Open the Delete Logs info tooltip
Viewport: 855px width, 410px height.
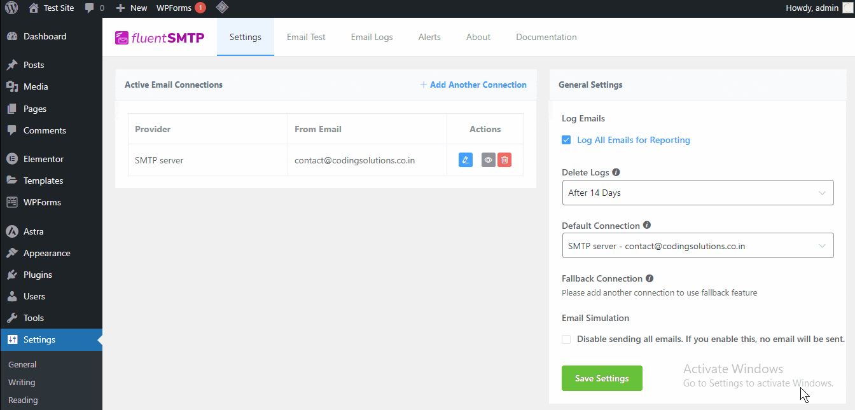click(x=615, y=171)
